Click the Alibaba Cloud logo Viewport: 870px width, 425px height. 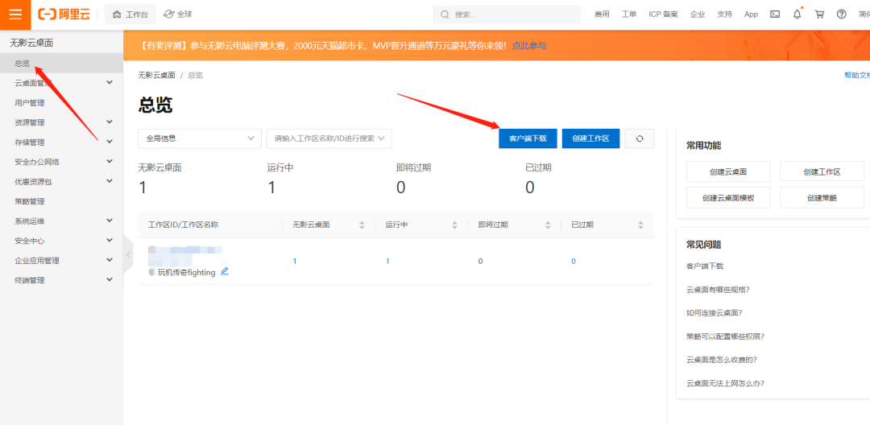(x=64, y=14)
